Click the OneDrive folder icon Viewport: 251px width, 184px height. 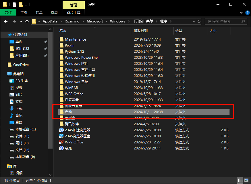pyautogui.click(x=9, y=65)
